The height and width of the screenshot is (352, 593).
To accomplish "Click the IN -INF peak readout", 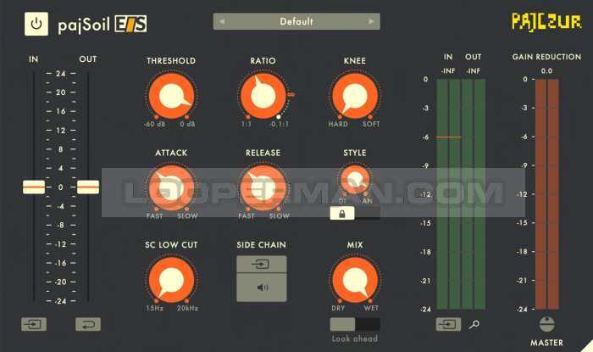I will coord(448,70).
